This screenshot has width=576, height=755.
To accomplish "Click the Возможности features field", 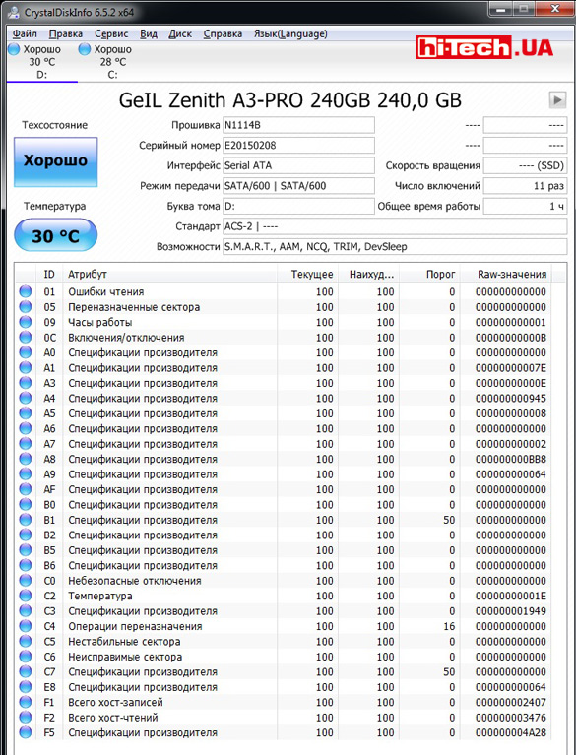I will pos(395,246).
